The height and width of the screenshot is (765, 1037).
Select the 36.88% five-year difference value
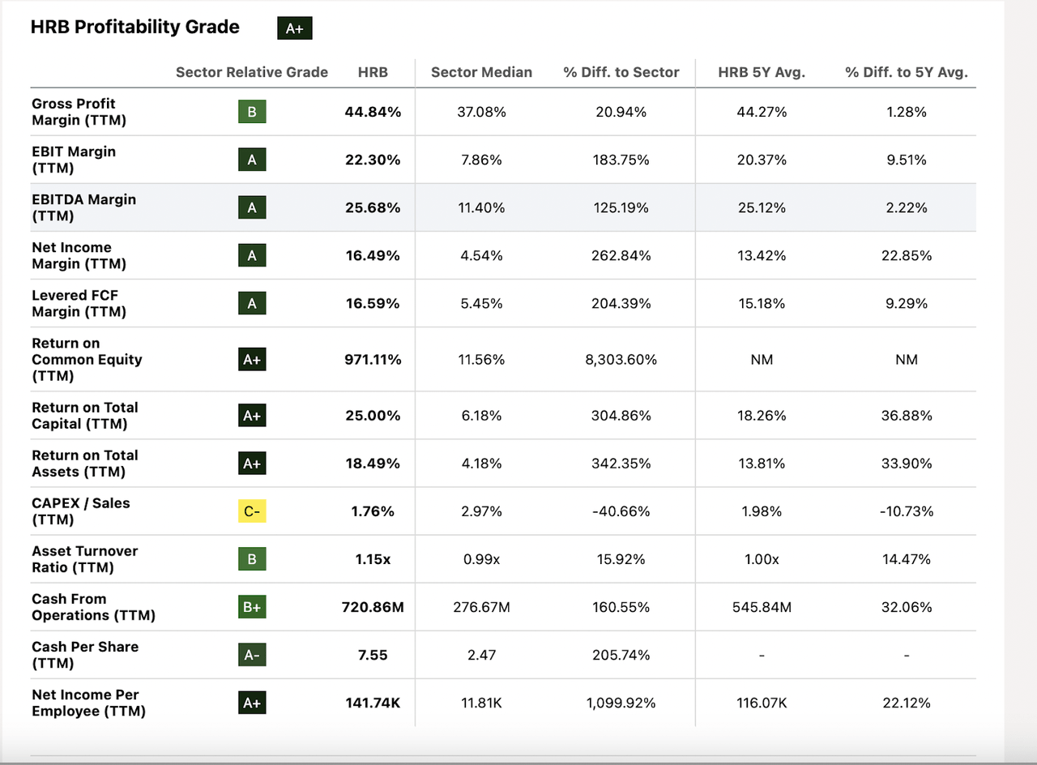tap(907, 415)
